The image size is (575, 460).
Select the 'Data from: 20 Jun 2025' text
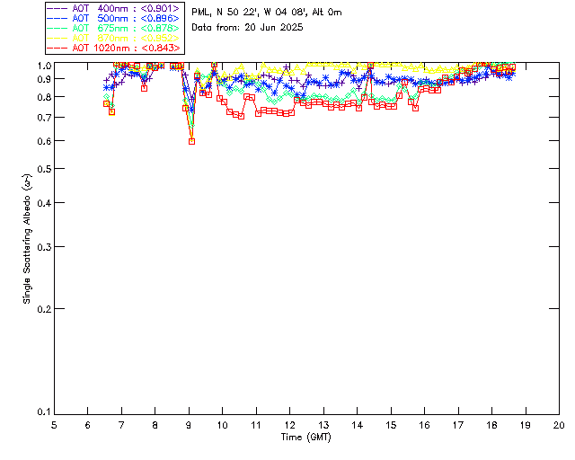[x=248, y=28]
